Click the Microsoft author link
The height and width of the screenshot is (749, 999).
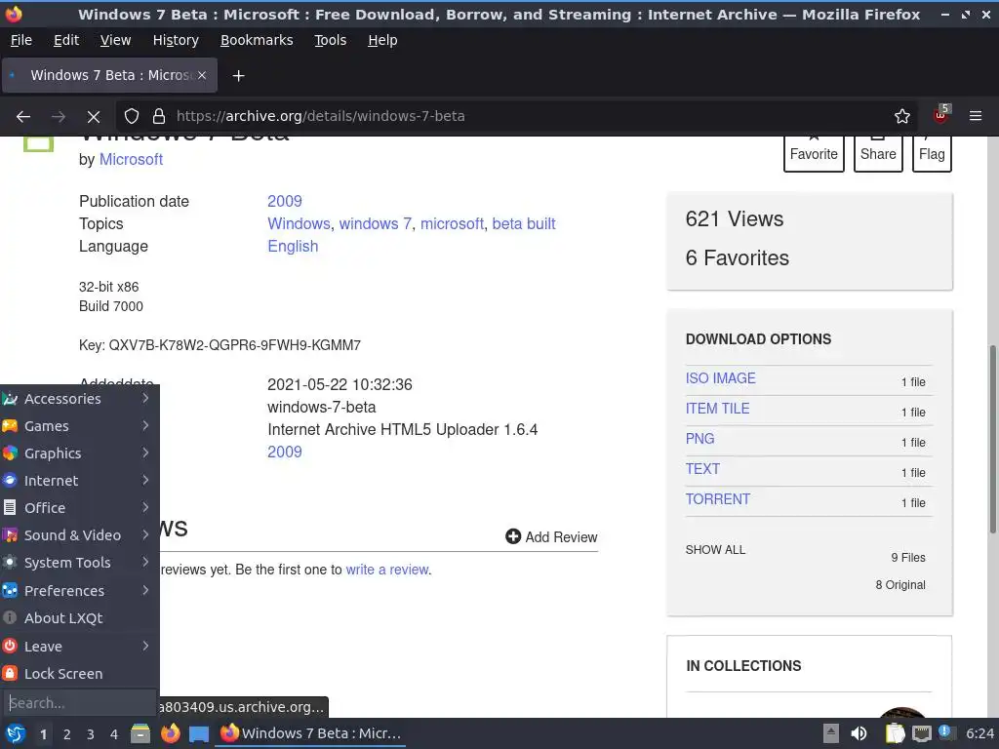pos(131,159)
